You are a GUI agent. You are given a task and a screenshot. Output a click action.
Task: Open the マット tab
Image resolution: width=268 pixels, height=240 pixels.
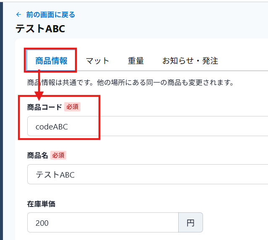[97, 61]
